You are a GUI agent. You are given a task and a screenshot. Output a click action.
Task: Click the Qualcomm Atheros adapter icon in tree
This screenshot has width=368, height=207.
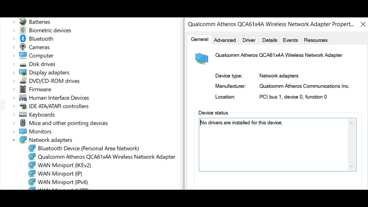click(x=32, y=157)
